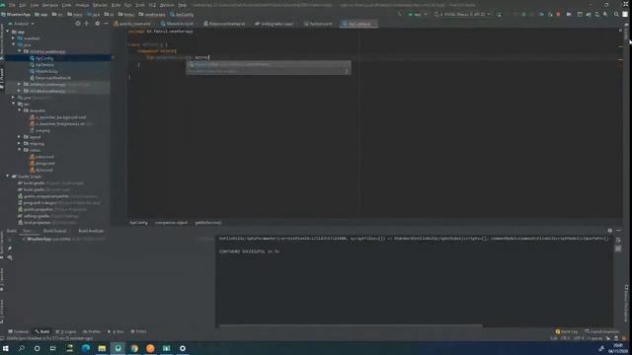The height and width of the screenshot is (355, 632).
Task: Click the File menu
Action: point(12,5)
